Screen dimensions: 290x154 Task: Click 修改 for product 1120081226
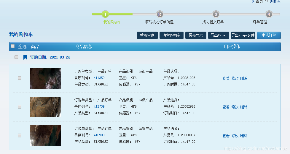pos(235,78)
